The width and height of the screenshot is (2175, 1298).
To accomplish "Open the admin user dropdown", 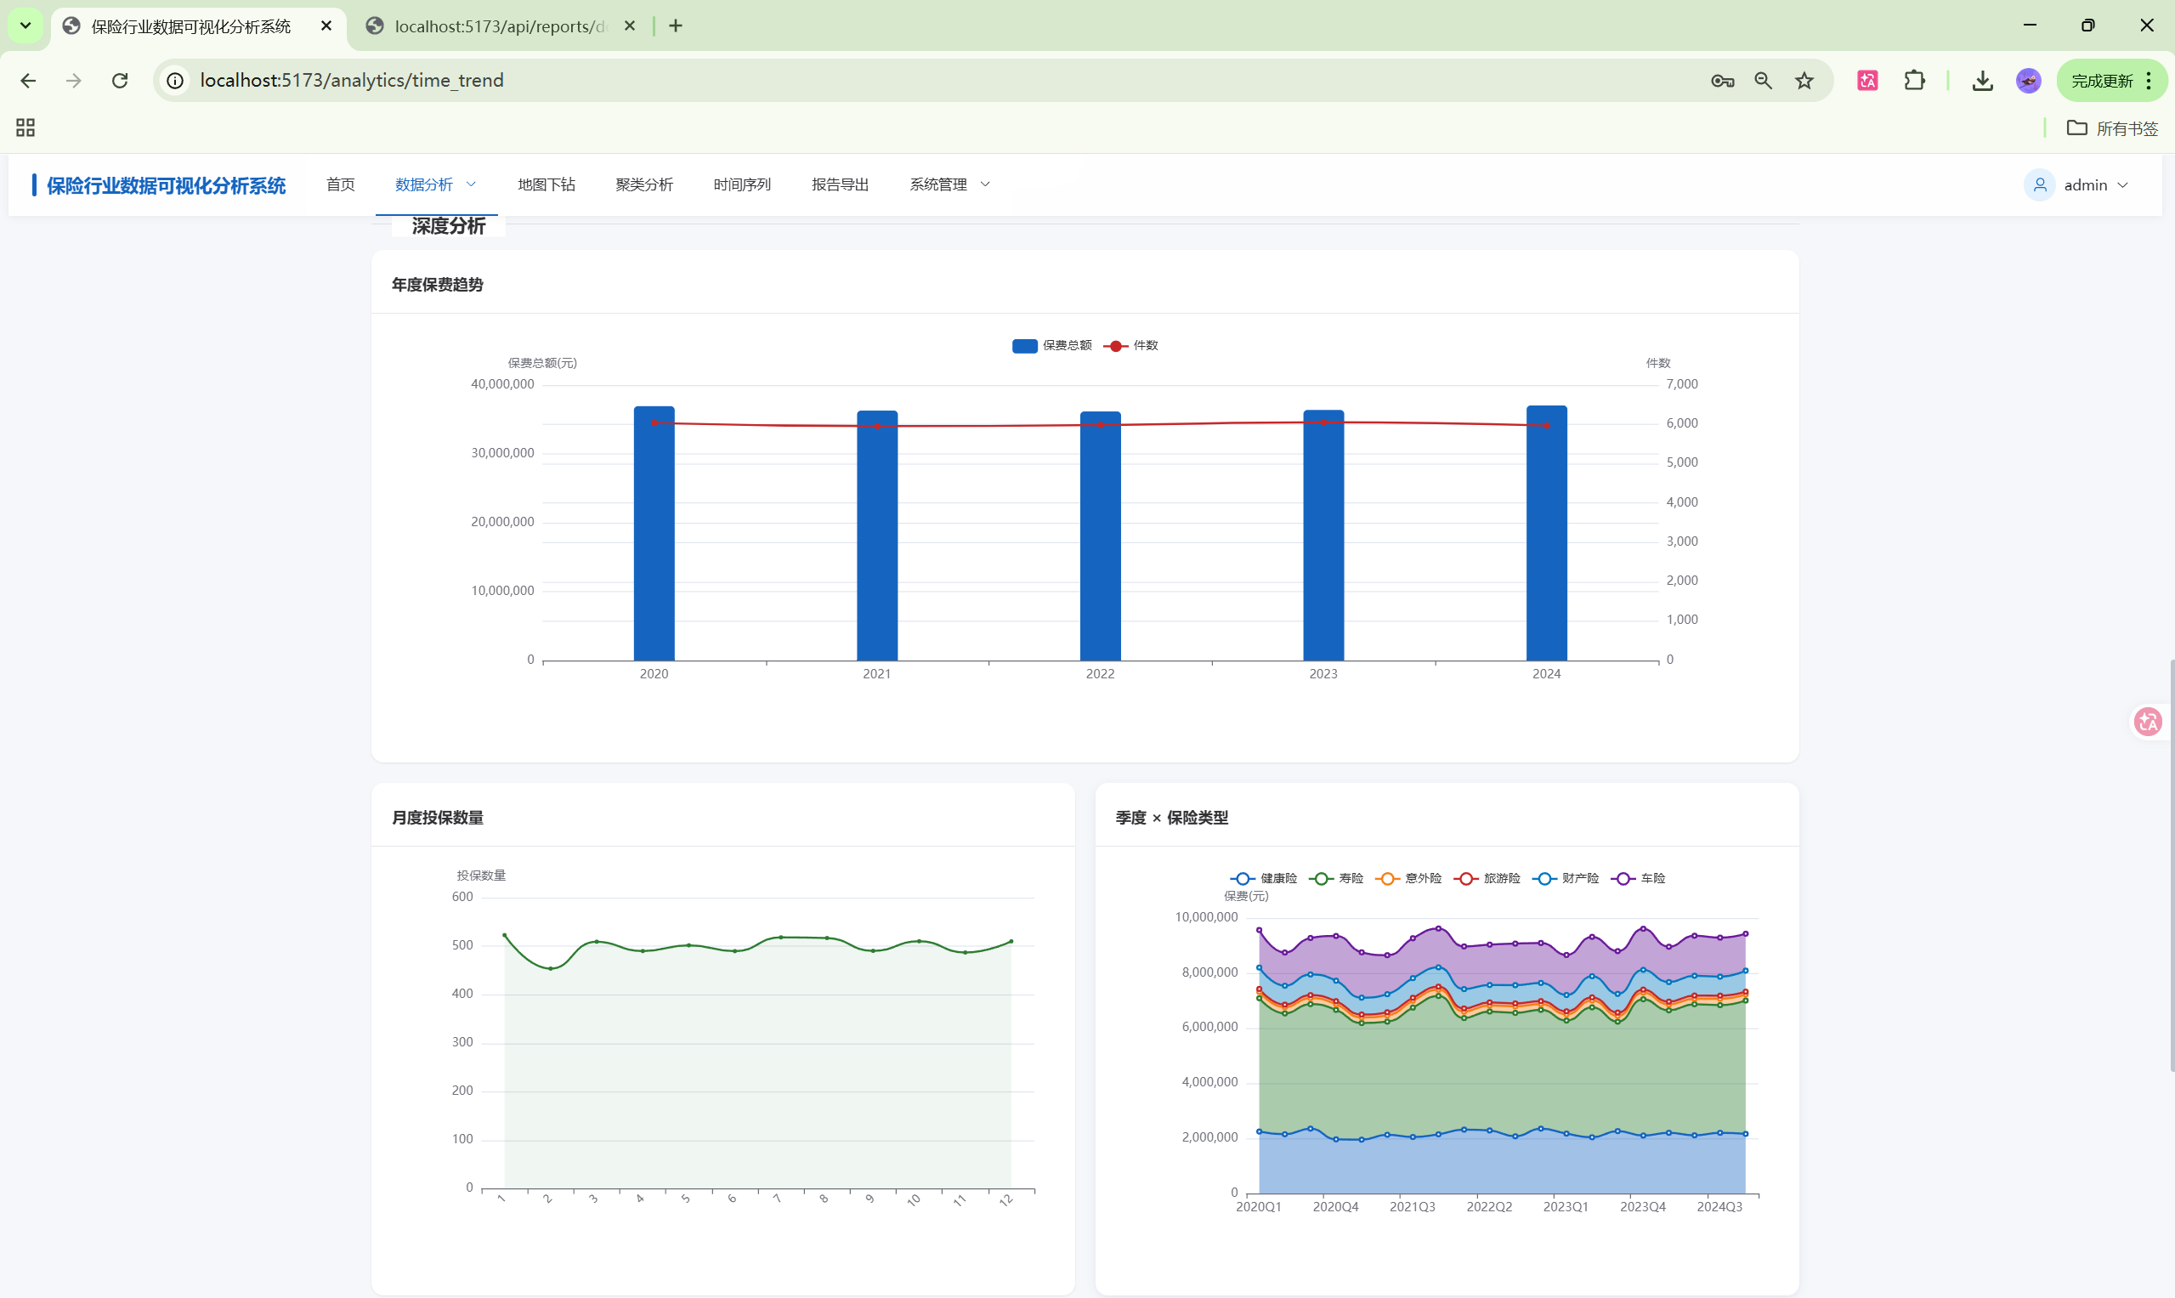I will pyautogui.click(x=2085, y=185).
